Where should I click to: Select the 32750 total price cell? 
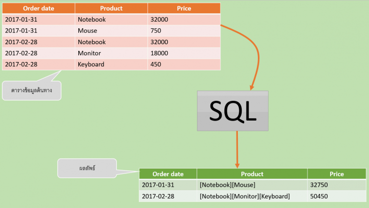[337, 185]
